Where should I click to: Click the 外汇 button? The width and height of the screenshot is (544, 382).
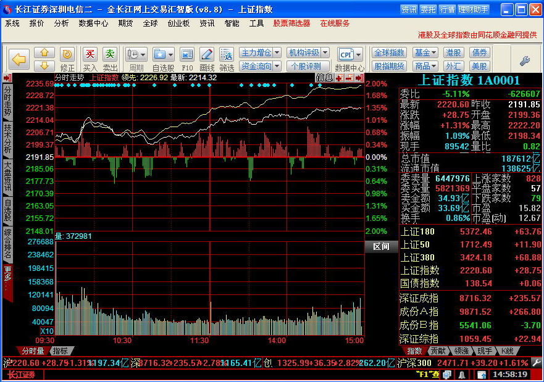453,66
